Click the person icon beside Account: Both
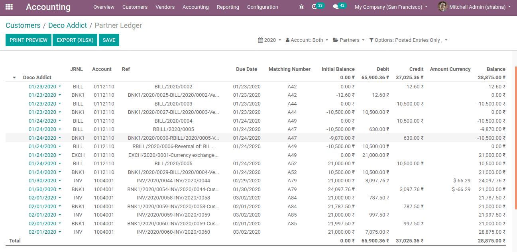 (287, 40)
